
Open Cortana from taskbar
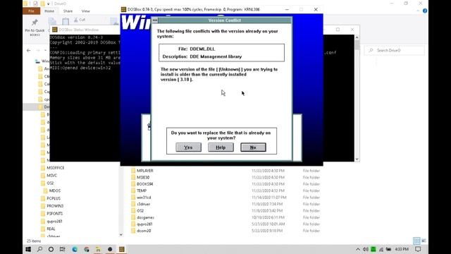point(51,249)
